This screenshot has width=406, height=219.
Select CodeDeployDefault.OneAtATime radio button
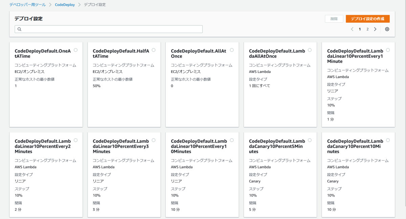(75, 50)
